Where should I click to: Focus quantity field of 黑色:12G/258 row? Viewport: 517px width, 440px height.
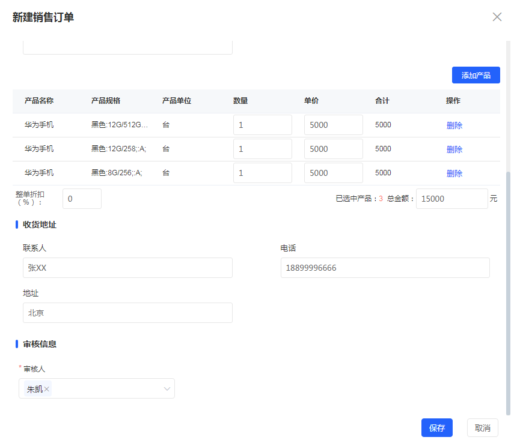point(263,149)
